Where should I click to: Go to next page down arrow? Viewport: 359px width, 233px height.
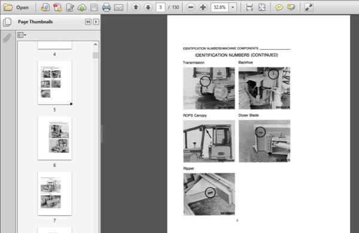(148, 7)
